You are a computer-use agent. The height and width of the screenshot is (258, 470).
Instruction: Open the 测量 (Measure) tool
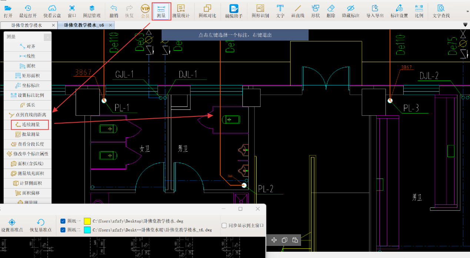(161, 11)
